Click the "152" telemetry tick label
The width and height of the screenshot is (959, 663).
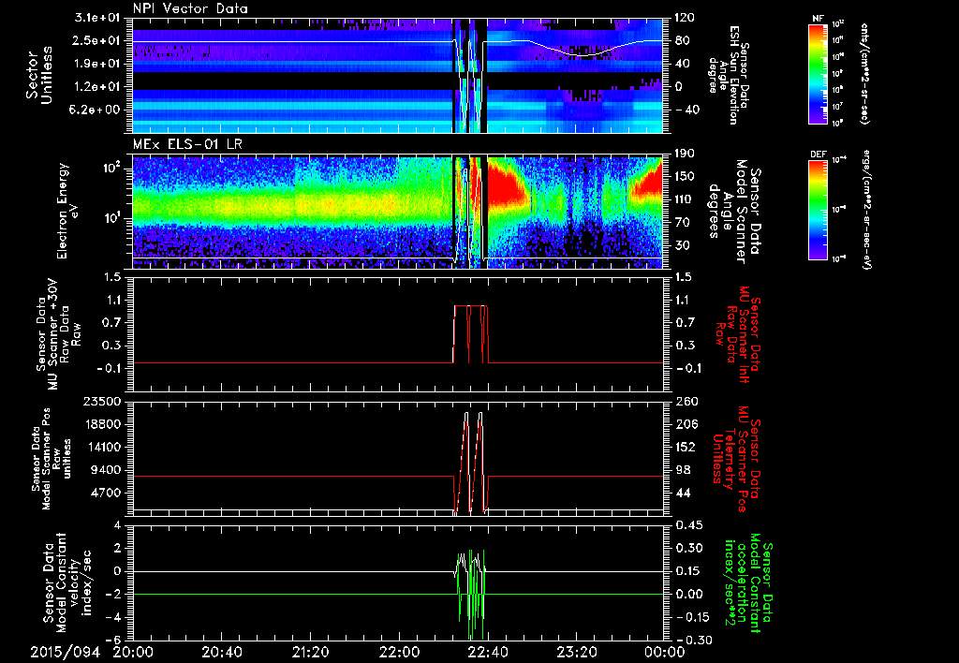point(685,447)
